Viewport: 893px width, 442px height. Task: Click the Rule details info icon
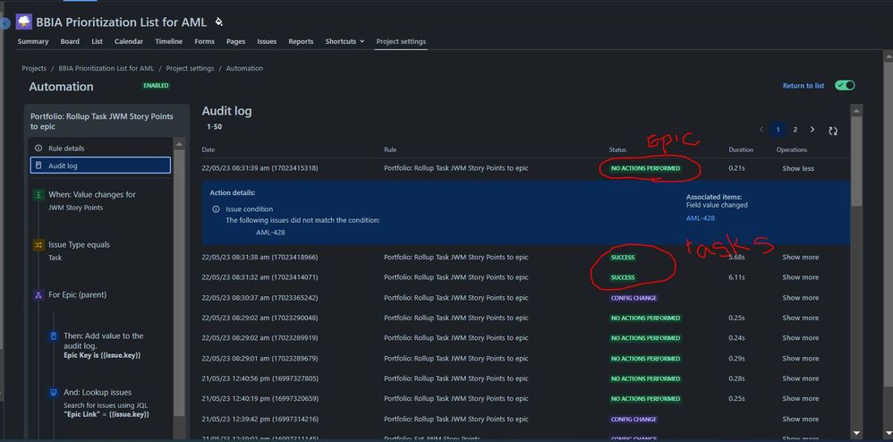[x=38, y=149]
